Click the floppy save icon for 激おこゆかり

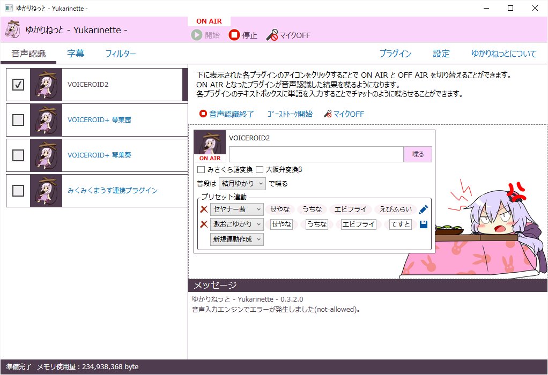pyautogui.click(x=423, y=224)
